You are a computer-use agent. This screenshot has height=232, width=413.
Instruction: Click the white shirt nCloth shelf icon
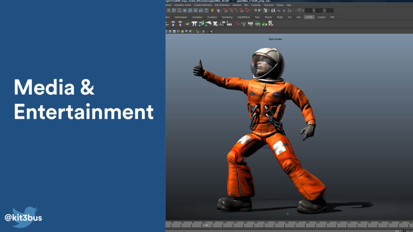pos(194,24)
